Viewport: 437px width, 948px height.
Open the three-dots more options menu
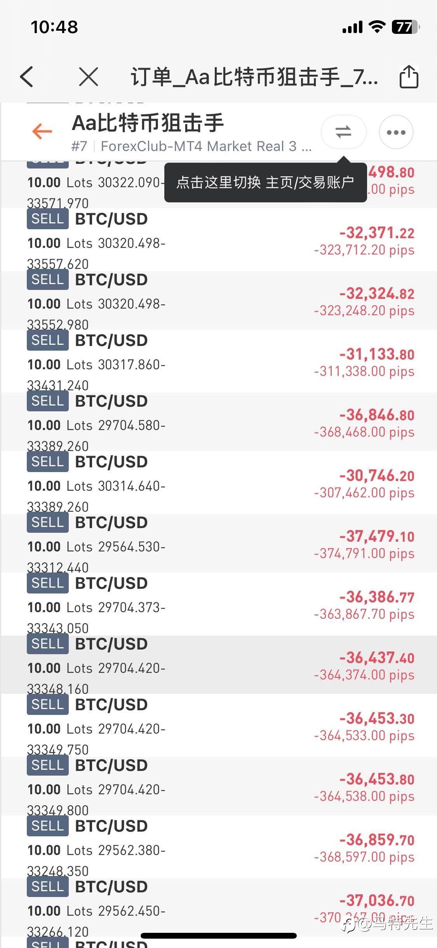click(x=396, y=132)
